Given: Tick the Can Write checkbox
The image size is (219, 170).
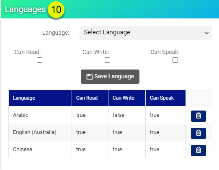Looking at the screenshot, I should [107, 60].
